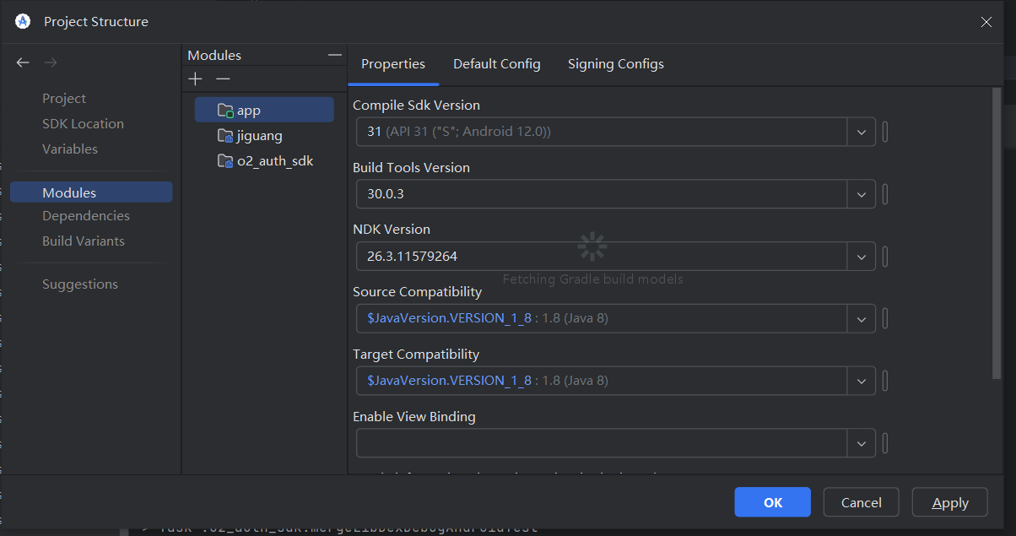Click the Source Compatibility input field
1016x536 pixels.
point(601,319)
